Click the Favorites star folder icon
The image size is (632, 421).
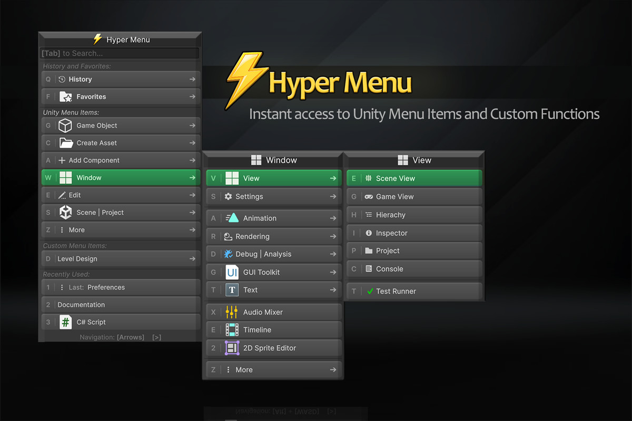pyautogui.click(x=65, y=97)
